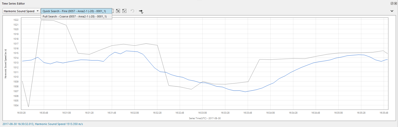Click the 16:35:48 time axis label
The image size is (398, 127).
384,113
